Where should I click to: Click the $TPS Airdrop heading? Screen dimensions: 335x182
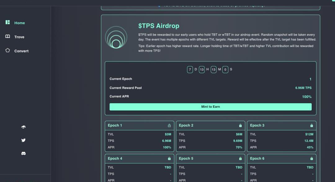coord(159,26)
